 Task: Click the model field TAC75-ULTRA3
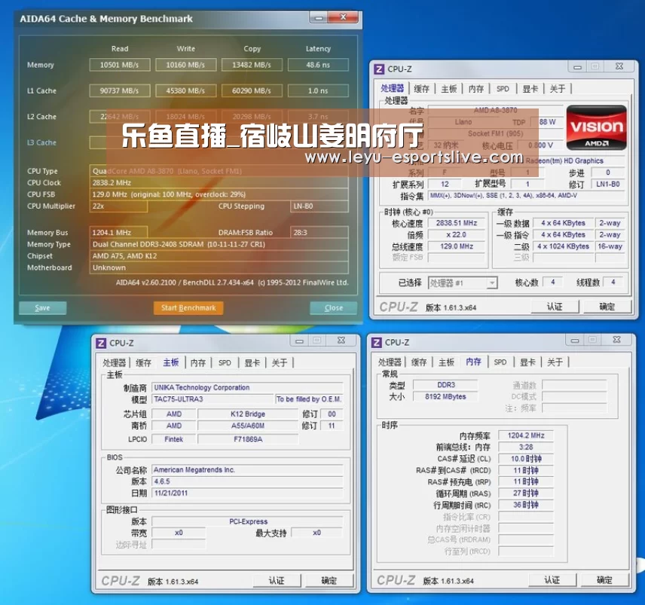click(212, 399)
